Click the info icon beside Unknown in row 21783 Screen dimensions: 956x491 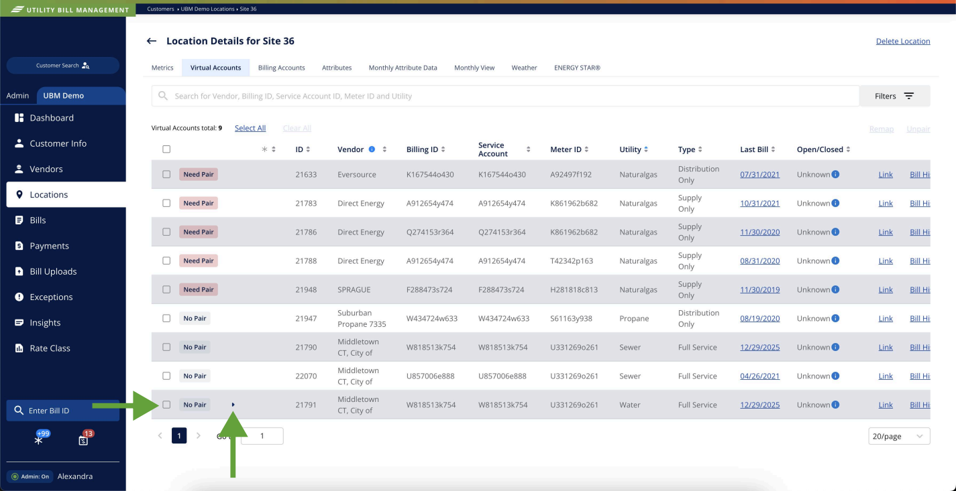[x=835, y=203]
